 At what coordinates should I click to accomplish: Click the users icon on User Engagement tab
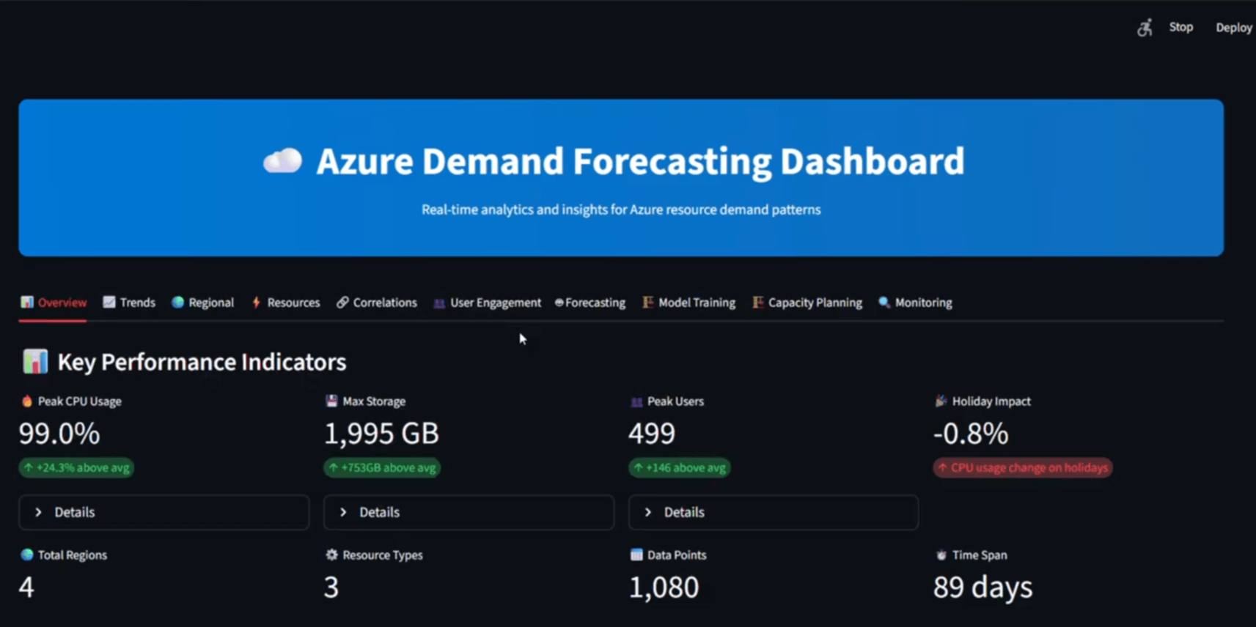pos(439,303)
